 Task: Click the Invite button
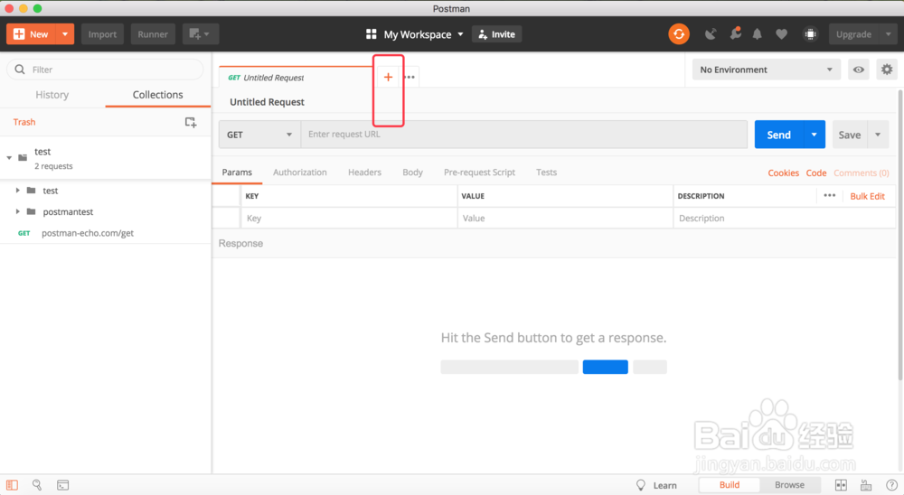[496, 34]
